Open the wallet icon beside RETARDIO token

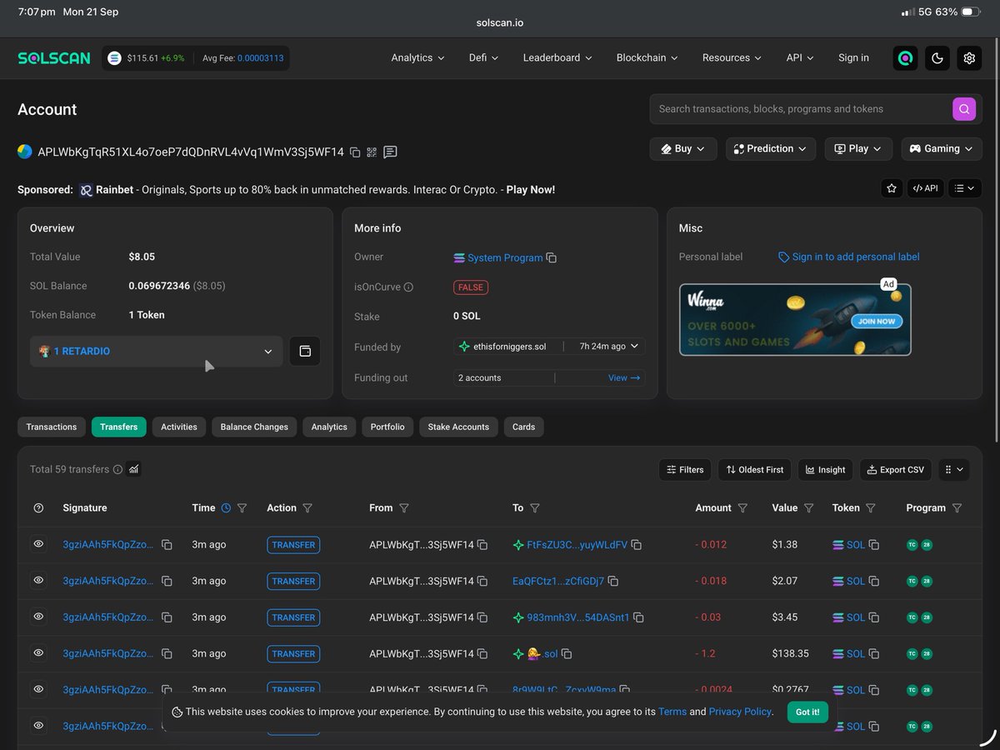point(305,352)
